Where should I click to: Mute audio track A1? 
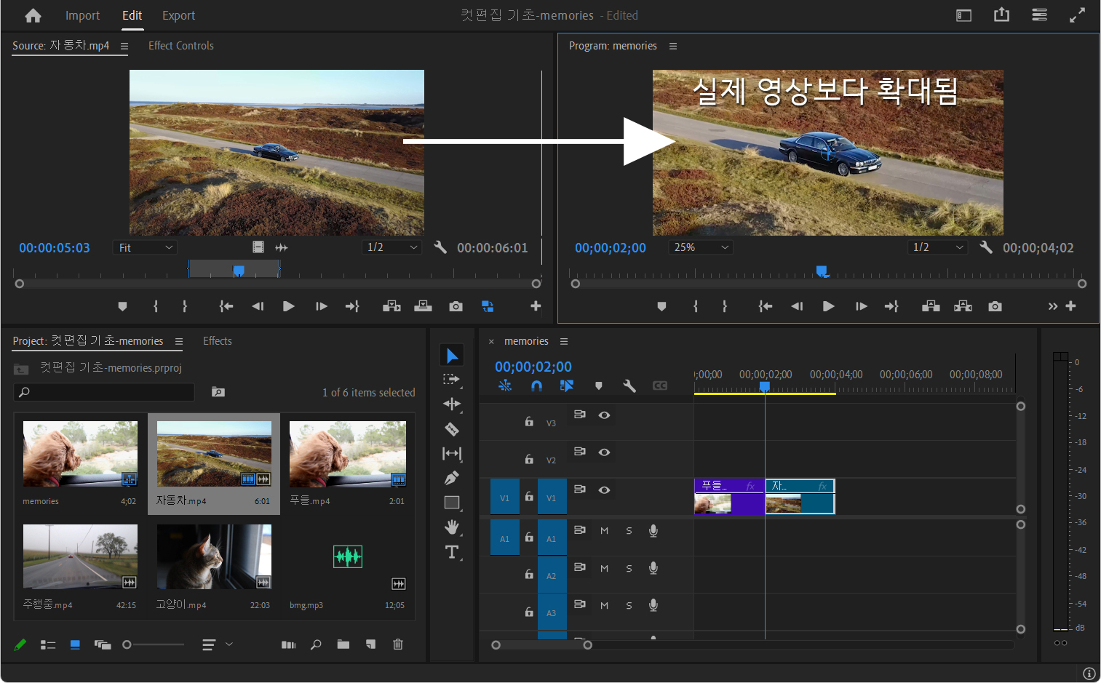(x=604, y=531)
